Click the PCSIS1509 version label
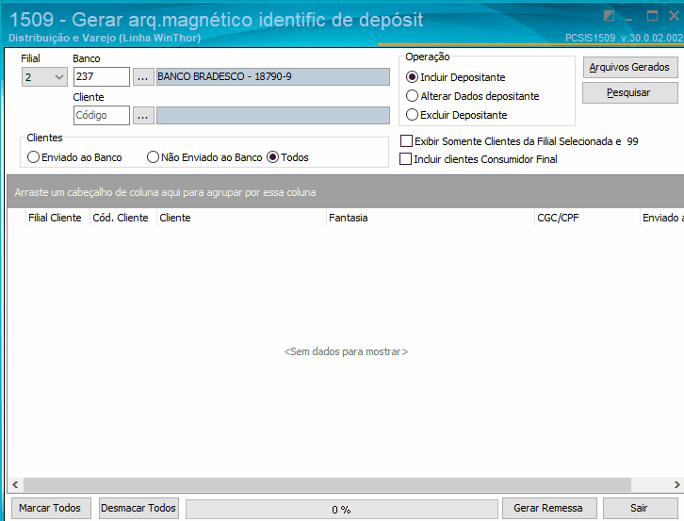Screen dimensions: 684x521 [x=625, y=38]
